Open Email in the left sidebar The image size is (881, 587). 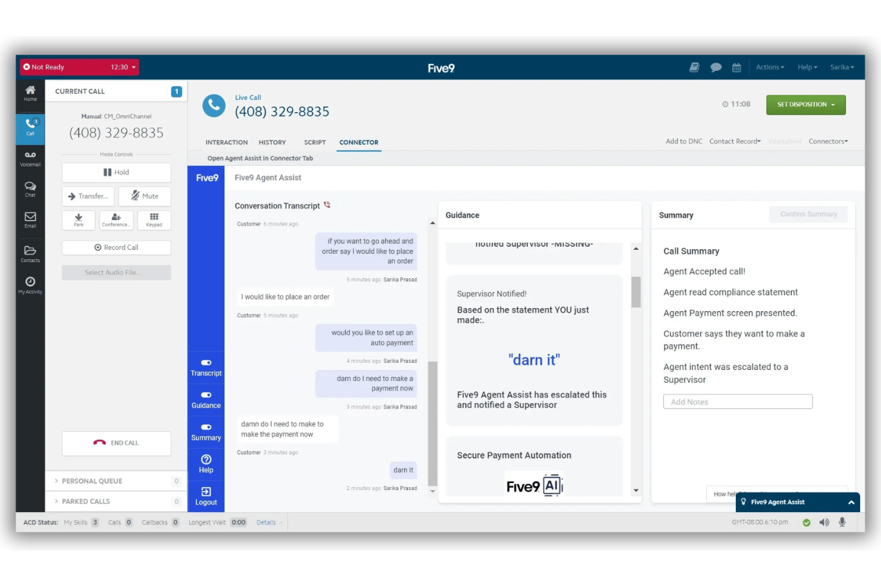tap(30, 220)
